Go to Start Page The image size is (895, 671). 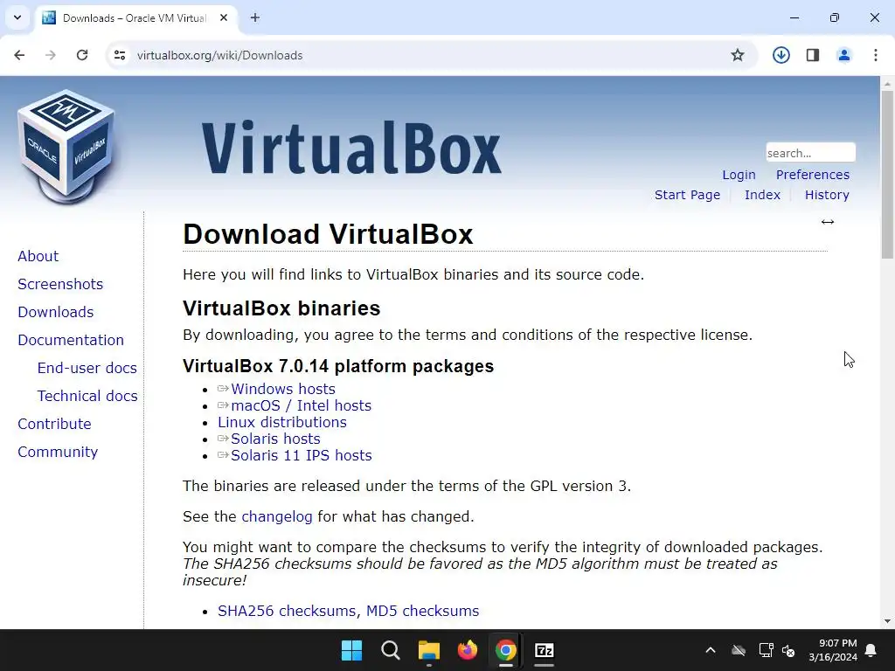pos(687,195)
